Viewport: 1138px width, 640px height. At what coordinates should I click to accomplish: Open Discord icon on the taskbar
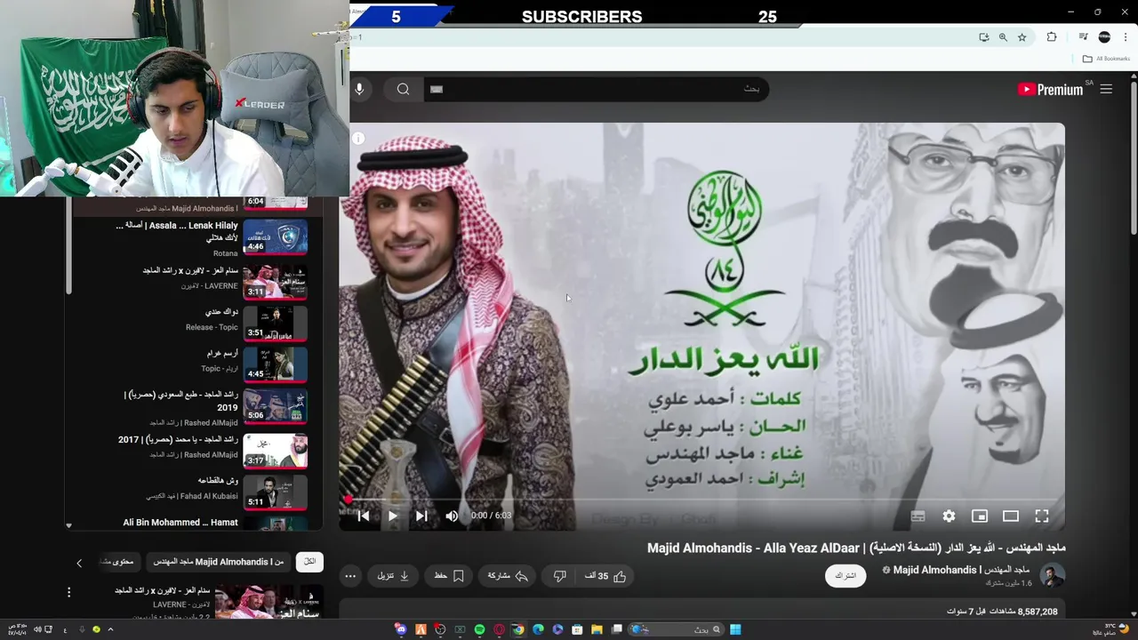(402, 629)
